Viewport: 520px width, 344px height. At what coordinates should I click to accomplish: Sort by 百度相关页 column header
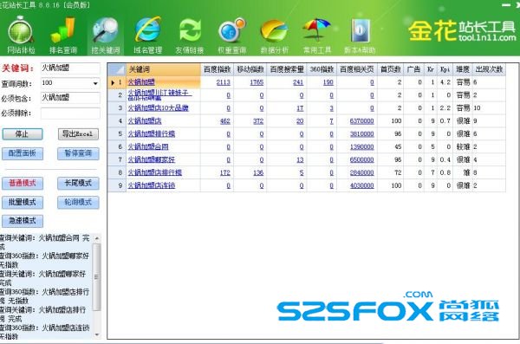tap(357, 69)
